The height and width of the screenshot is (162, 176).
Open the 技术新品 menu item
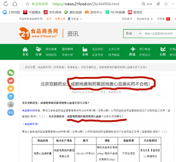(x=114, y=55)
